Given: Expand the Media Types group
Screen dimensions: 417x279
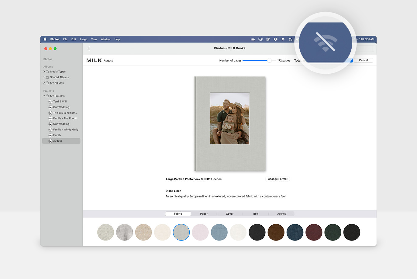Looking at the screenshot, I should (44, 72).
